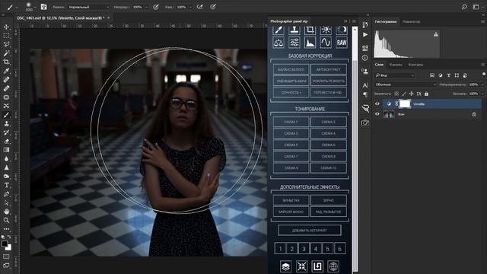Click ЗЕРНО grain effect button
This screenshot has width=487, height=274.
(329, 200)
